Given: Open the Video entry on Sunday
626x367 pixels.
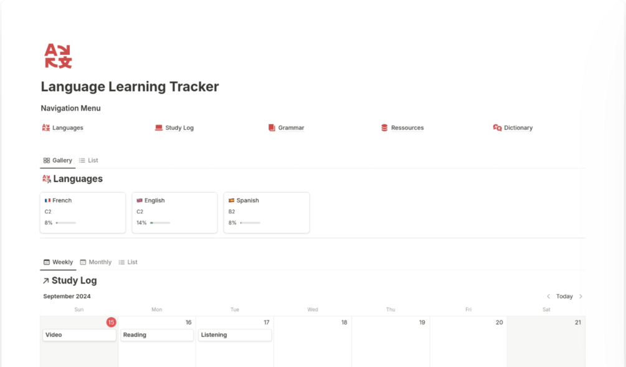Looking at the screenshot, I should [x=79, y=335].
